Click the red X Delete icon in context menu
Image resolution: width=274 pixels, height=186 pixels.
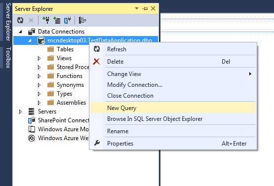[x=96, y=62]
